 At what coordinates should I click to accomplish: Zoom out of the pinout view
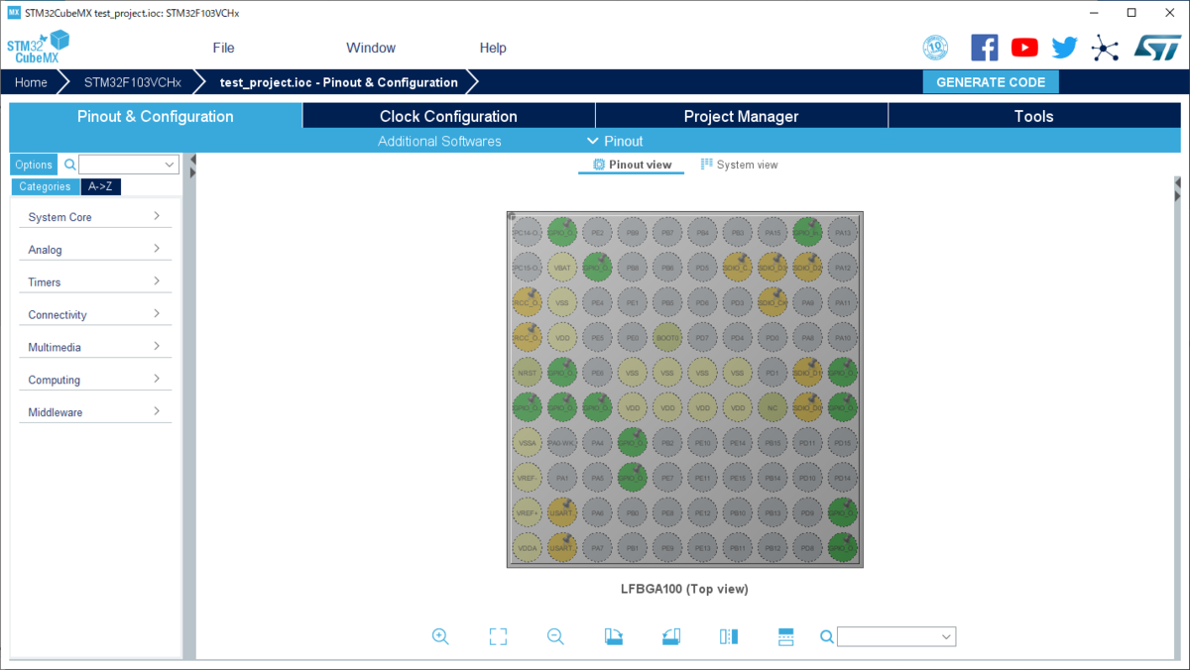[x=555, y=636]
